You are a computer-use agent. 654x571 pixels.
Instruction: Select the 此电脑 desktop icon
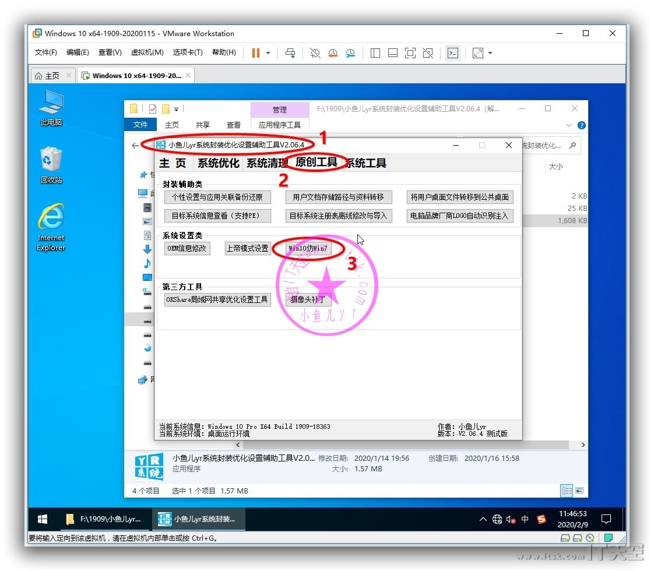[51, 108]
